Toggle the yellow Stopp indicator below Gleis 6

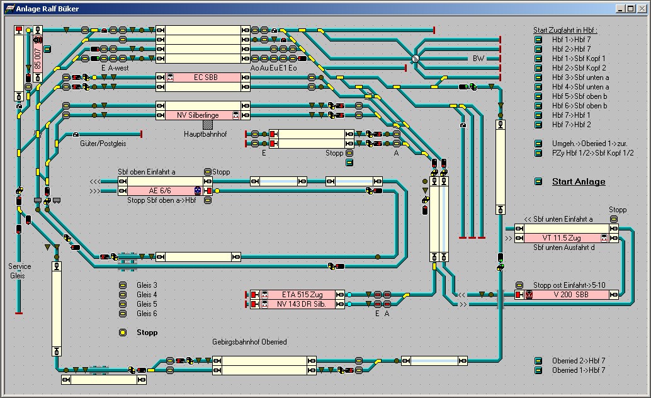pos(123,333)
